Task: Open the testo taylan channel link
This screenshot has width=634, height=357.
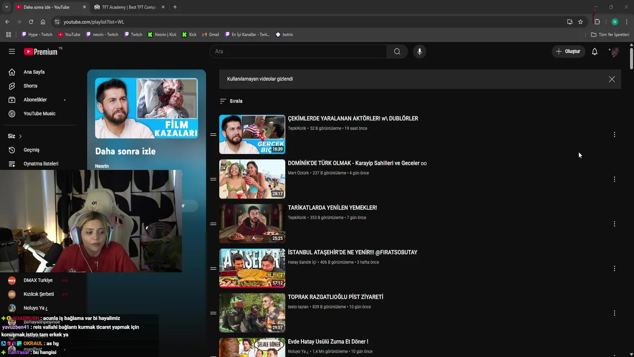Action: (x=298, y=307)
